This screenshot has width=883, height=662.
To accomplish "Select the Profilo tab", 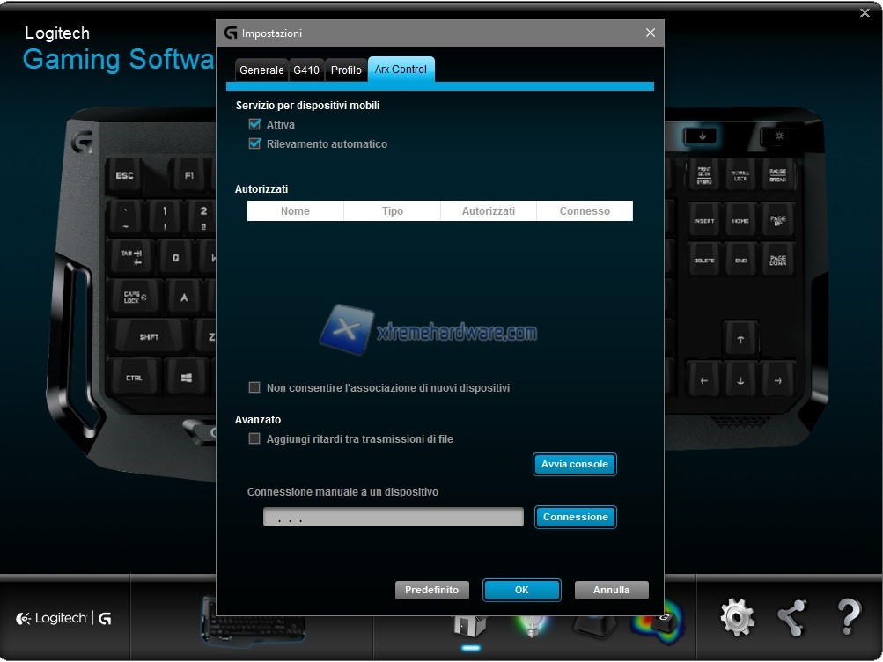I will [x=346, y=70].
